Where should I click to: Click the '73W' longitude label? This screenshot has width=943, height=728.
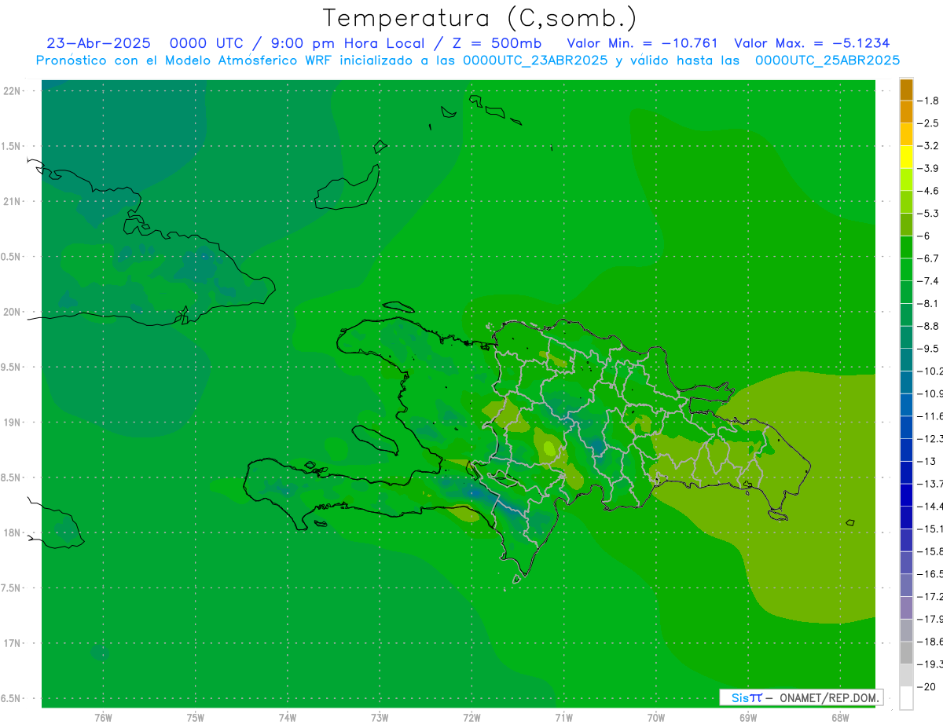click(380, 717)
